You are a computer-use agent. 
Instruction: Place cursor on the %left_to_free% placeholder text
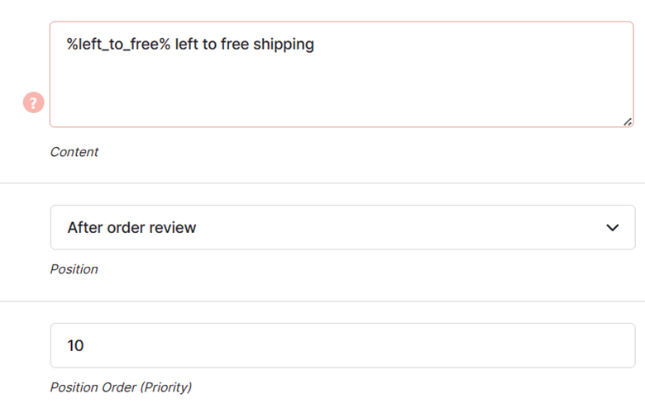(x=118, y=44)
